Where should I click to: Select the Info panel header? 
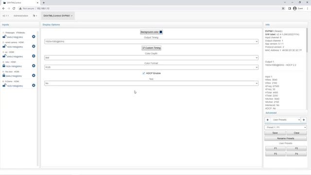tap(268, 25)
